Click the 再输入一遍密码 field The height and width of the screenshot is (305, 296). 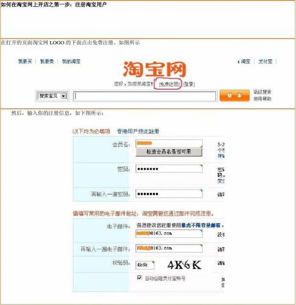click(x=169, y=194)
